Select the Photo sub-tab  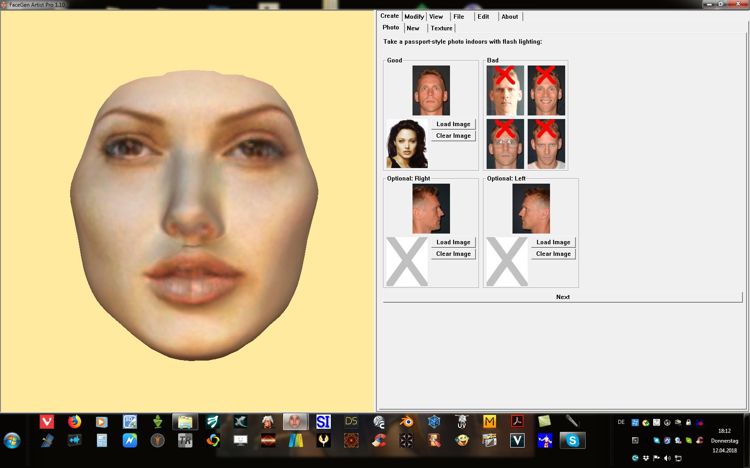(x=391, y=28)
